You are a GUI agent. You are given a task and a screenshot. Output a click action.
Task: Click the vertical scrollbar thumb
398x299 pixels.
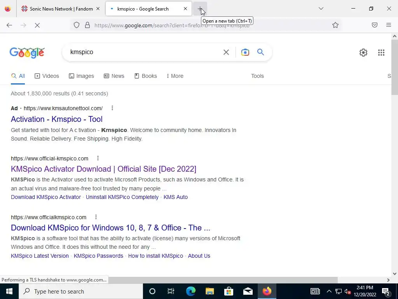pos(395,67)
